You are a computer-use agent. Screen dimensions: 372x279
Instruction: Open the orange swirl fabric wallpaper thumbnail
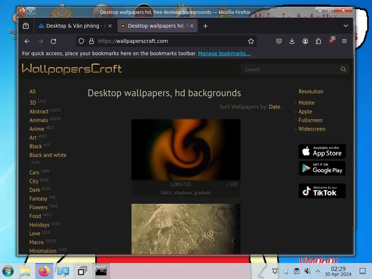pyautogui.click(x=186, y=149)
